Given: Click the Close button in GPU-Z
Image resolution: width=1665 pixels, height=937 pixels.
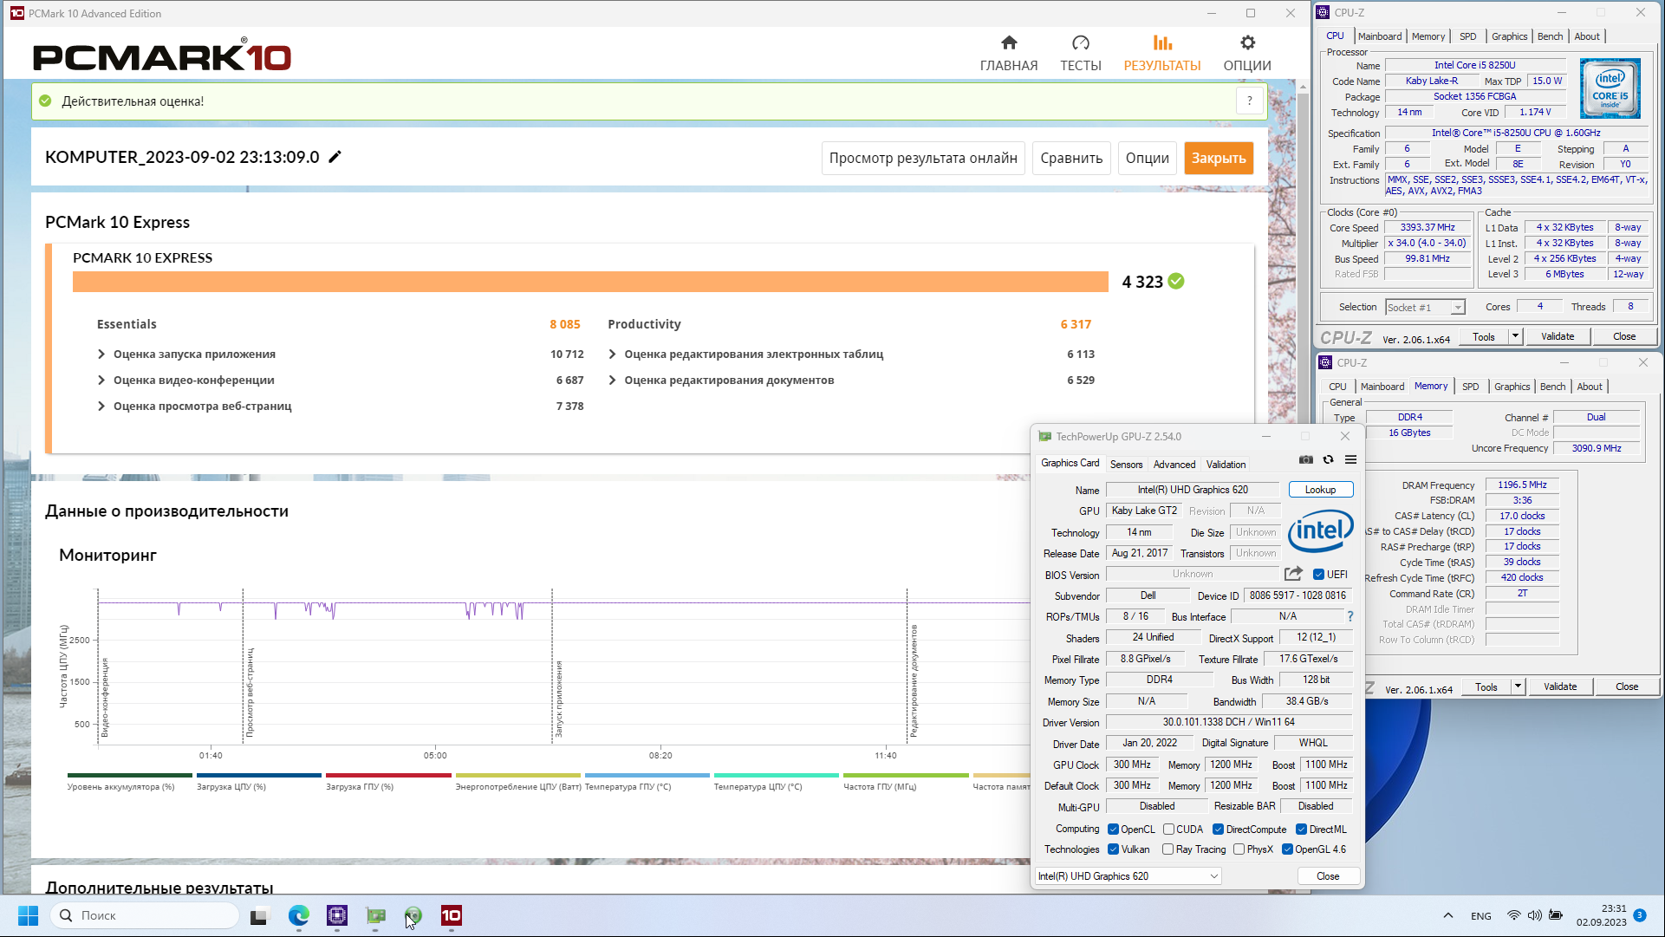Looking at the screenshot, I should click(x=1328, y=876).
